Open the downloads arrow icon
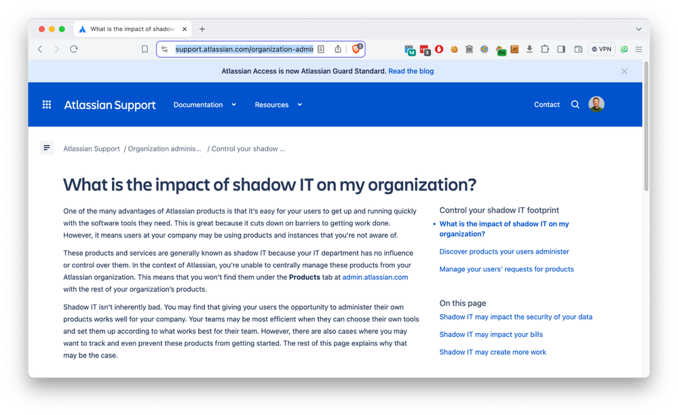The height and width of the screenshot is (415, 678). [x=529, y=50]
